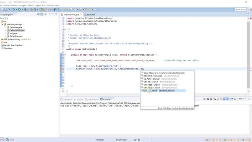Collapse the (default package) tree node
Viewport: 252px width, 142px height.
tap(2, 24)
